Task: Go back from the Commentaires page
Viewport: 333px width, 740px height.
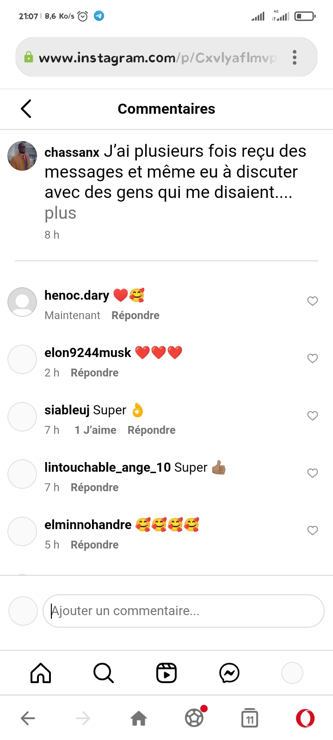Action: pyautogui.click(x=26, y=109)
